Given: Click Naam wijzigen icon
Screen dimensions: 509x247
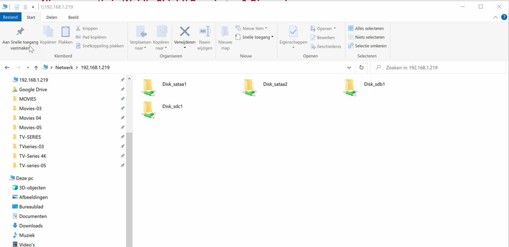Looking at the screenshot, I should coord(205,32).
